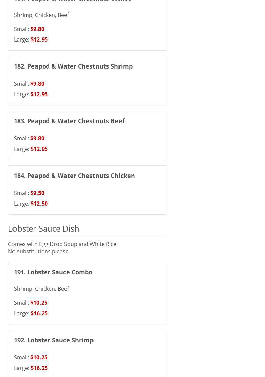Pick the $12.50 large Peapod Chicken price
265x377 pixels.
pos(39,204)
